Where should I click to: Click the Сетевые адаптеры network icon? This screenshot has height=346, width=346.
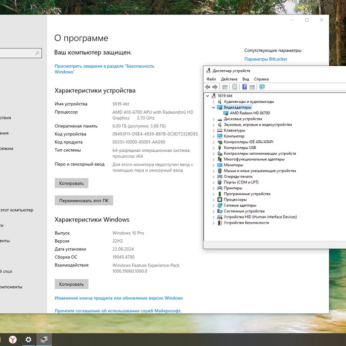pyautogui.click(x=219, y=206)
